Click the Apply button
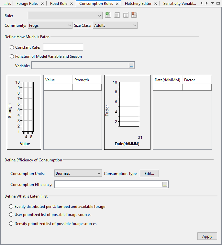The height and width of the screenshot is (245, 222). coord(207,236)
